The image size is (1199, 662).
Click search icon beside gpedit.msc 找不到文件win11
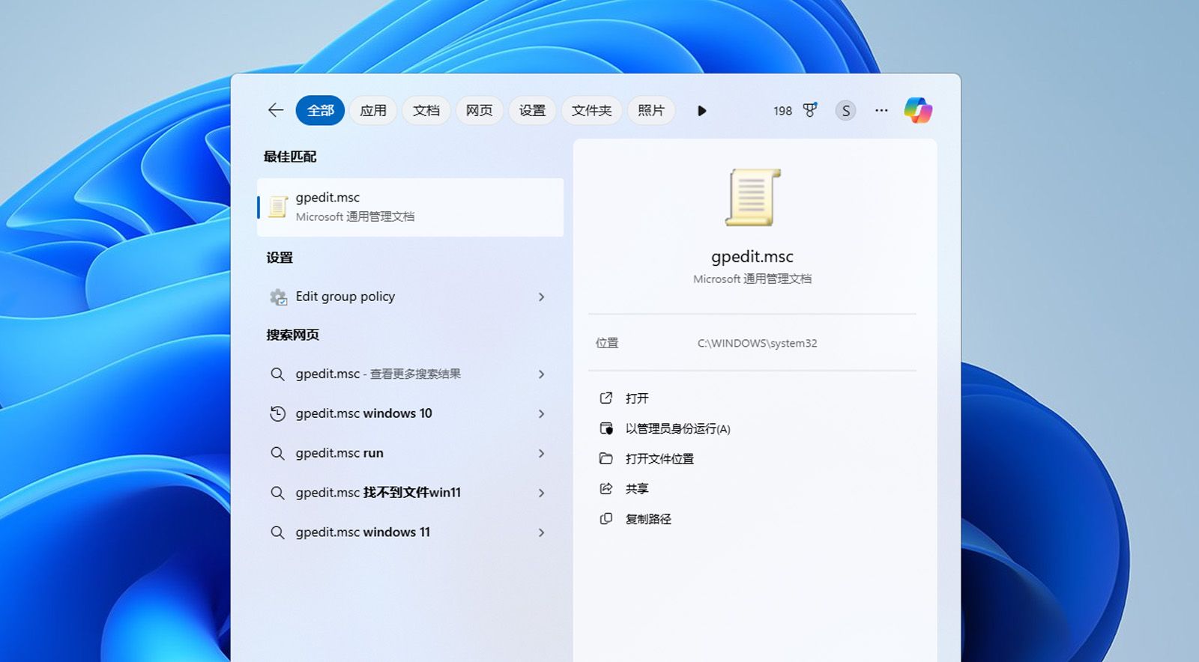click(x=277, y=493)
